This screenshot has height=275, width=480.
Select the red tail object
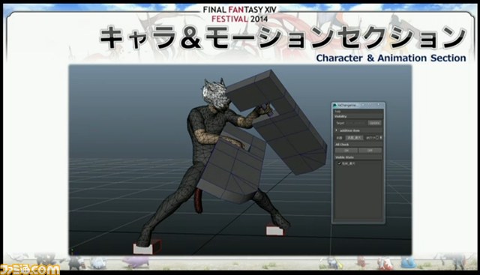(x=199, y=200)
